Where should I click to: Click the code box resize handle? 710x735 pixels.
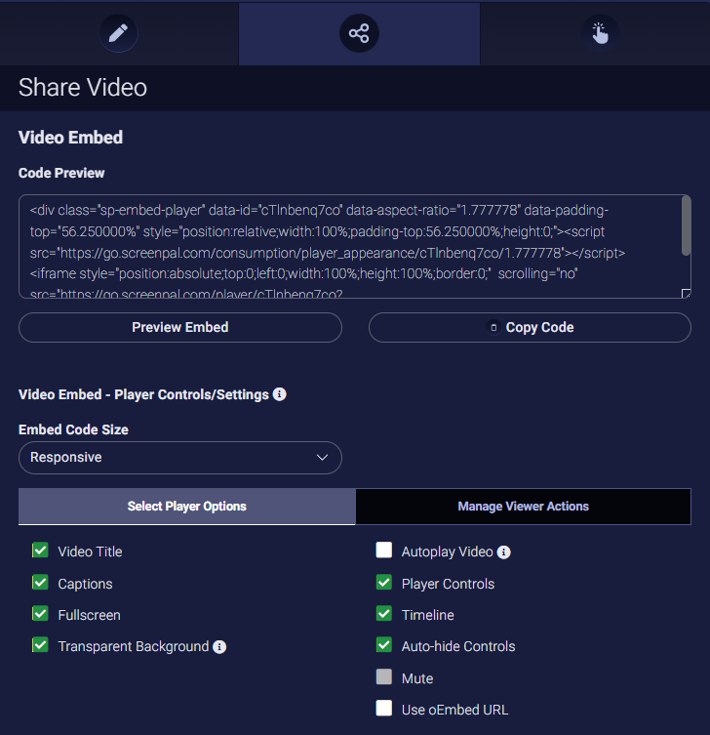(x=687, y=294)
